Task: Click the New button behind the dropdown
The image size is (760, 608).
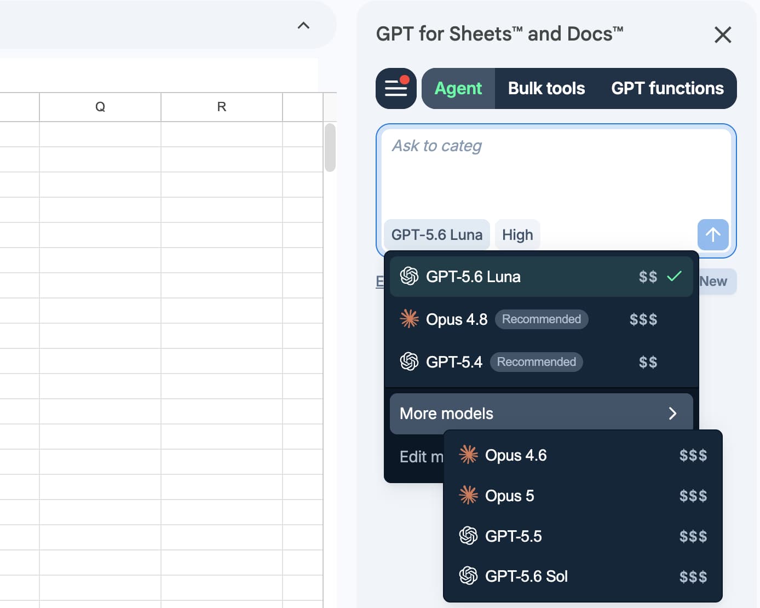Action: pos(717,282)
